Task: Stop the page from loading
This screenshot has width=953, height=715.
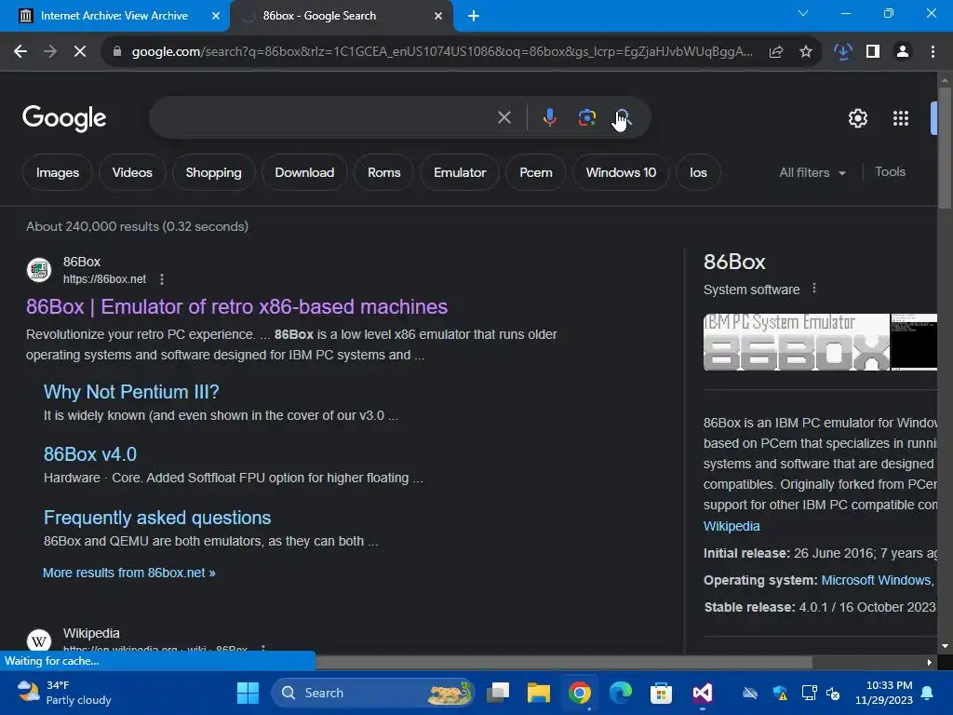Action: [x=80, y=52]
